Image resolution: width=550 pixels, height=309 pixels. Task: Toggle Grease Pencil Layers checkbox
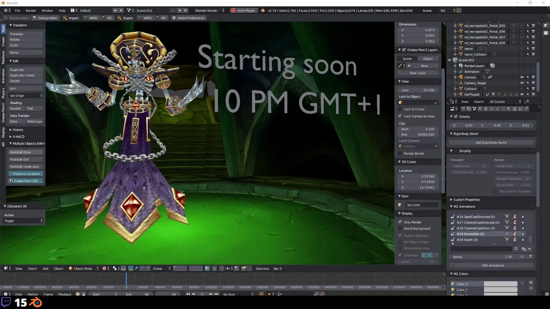click(403, 50)
